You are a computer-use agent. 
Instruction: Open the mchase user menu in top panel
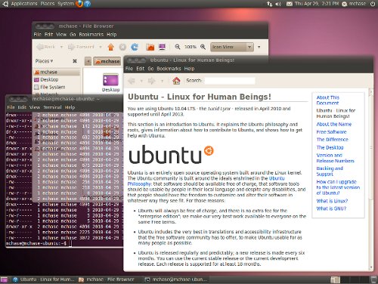point(355,4)
